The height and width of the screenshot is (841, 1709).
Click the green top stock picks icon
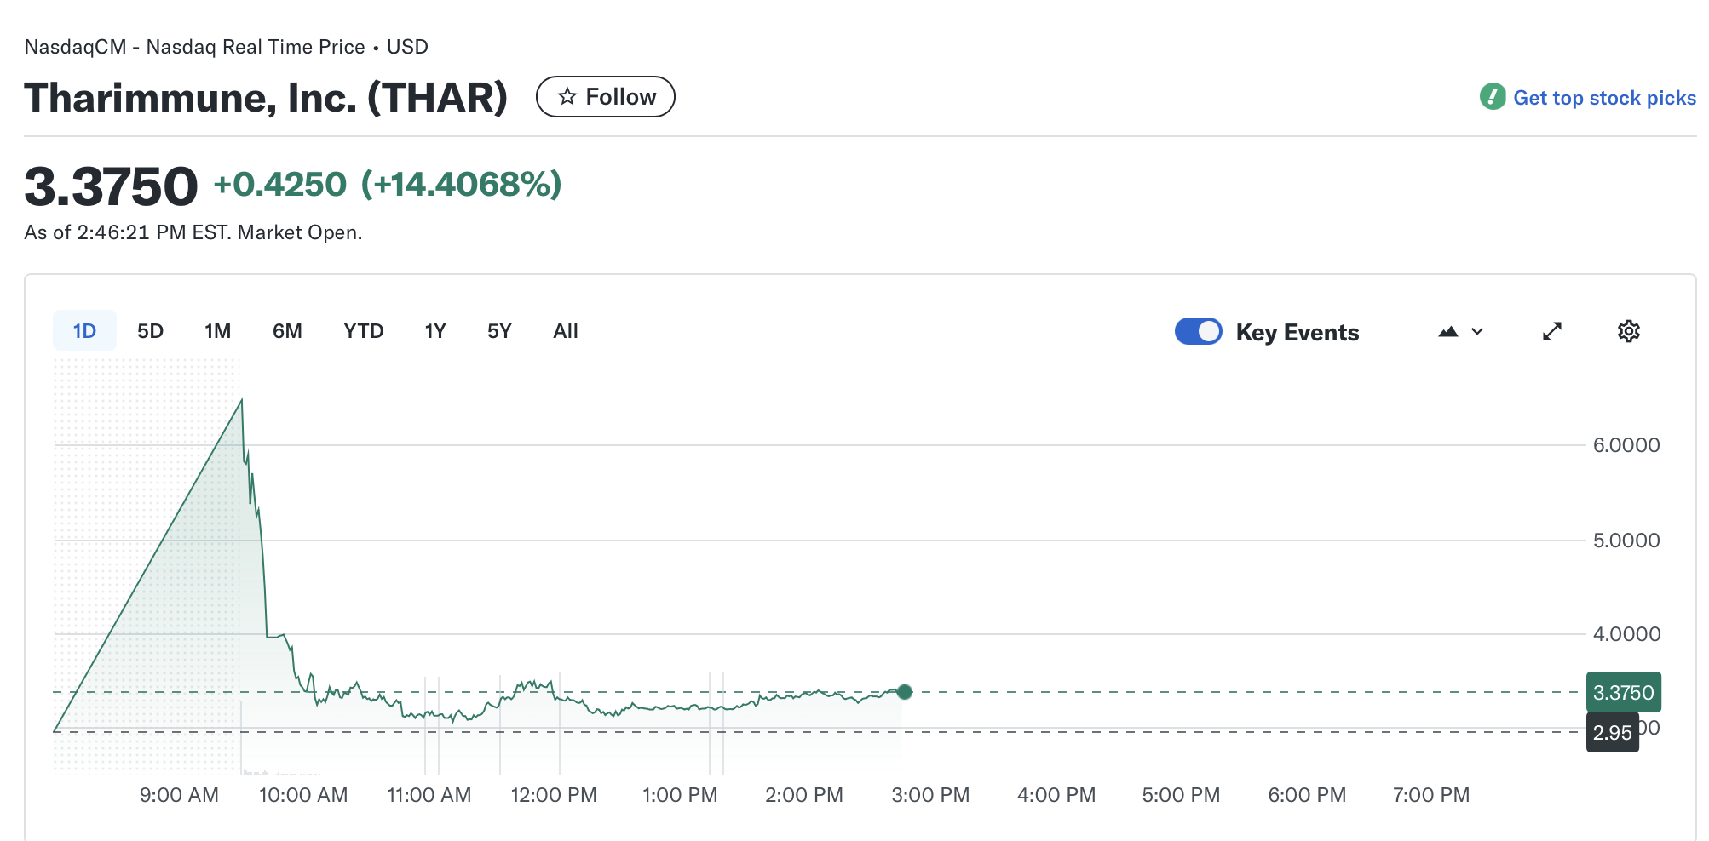pyautogui.click(x=1492, y=97)
